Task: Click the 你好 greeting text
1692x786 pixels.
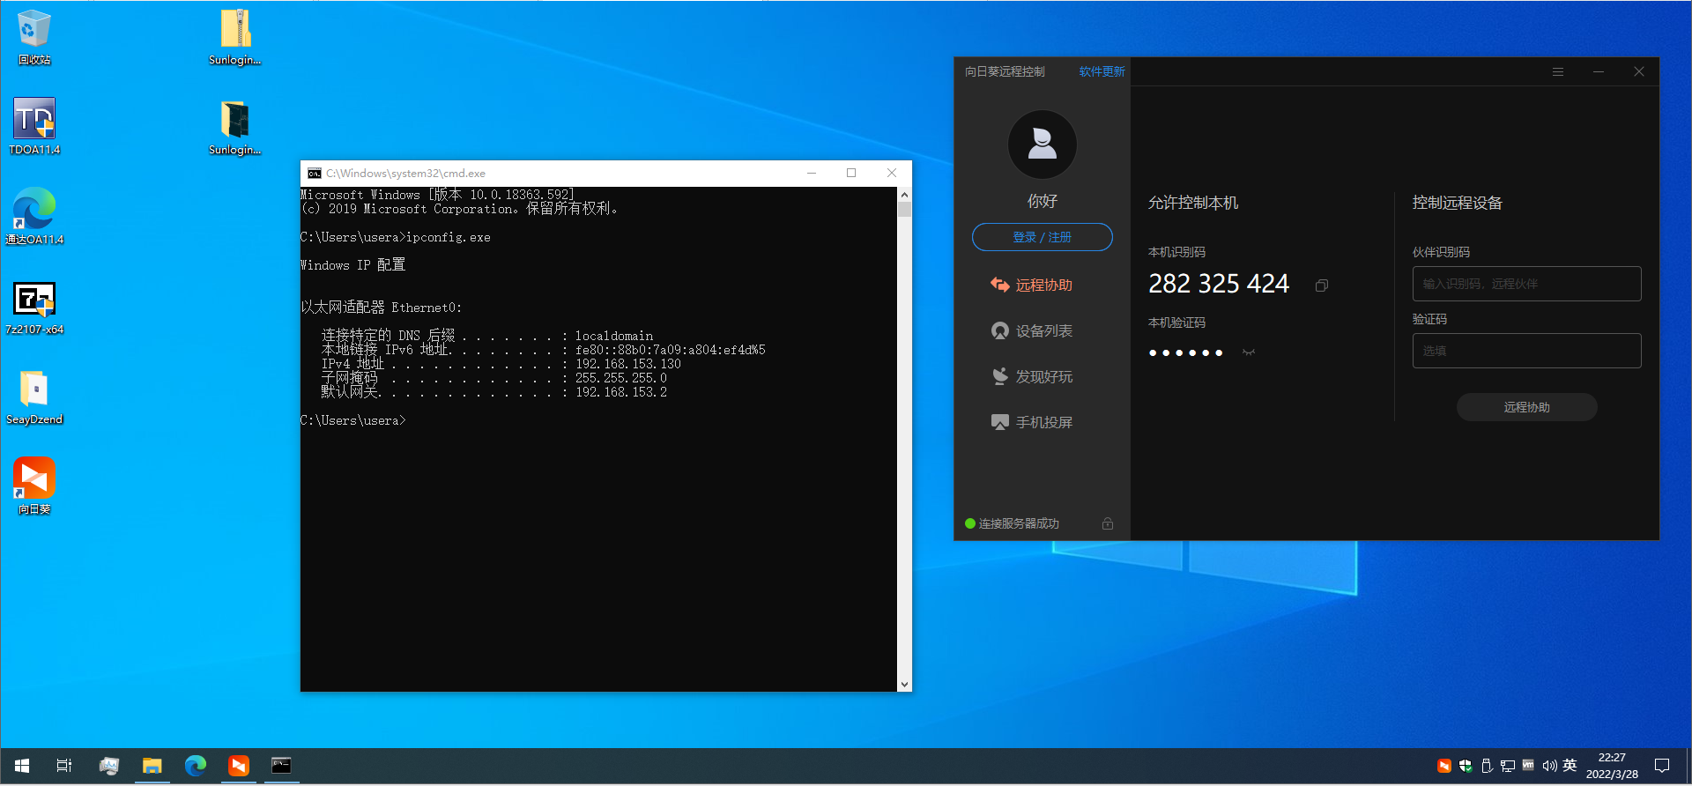Action: click(1043, 202)
